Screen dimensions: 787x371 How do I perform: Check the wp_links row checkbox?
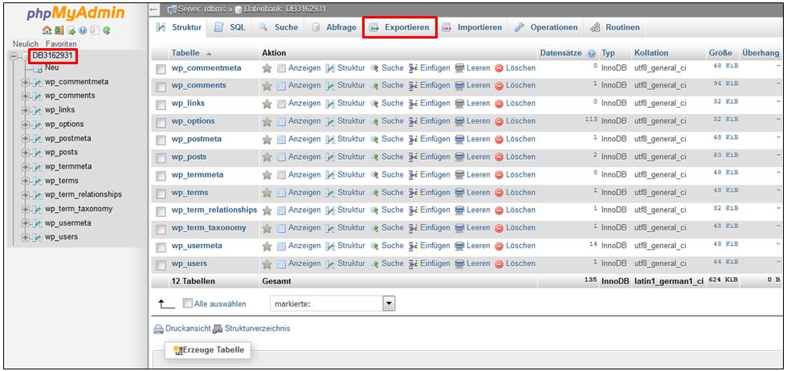click(161, 105)
